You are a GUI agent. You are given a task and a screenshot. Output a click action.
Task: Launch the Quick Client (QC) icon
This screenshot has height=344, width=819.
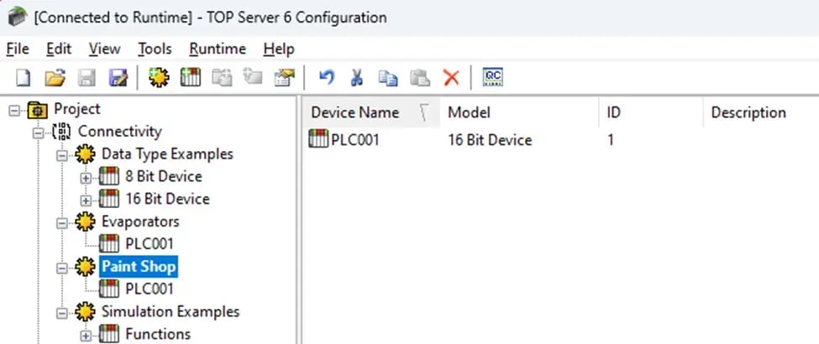click(x=493, y=78)
